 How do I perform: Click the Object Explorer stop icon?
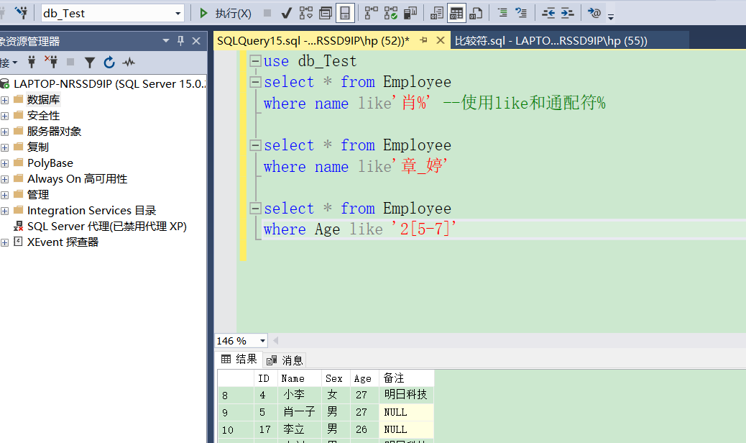(70, 62)
